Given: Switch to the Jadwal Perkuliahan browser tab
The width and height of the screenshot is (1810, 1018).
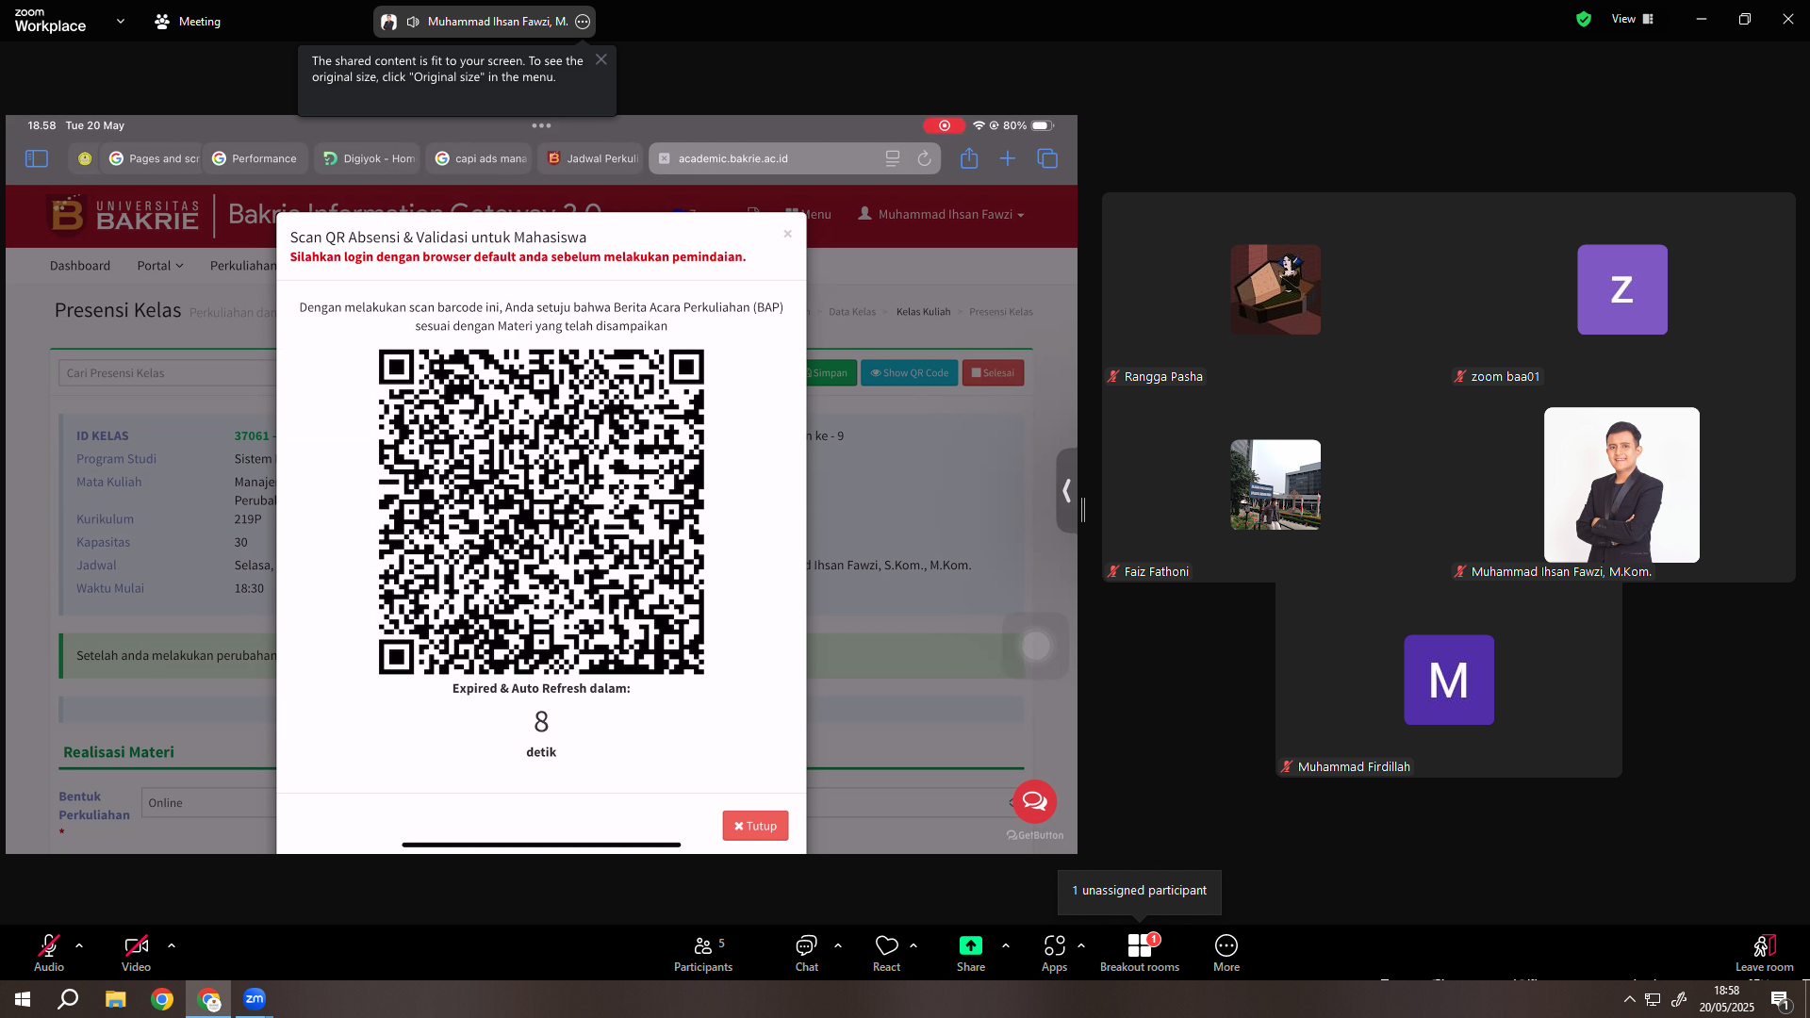Looking at the screenshot, I should [x=592, y=158].
